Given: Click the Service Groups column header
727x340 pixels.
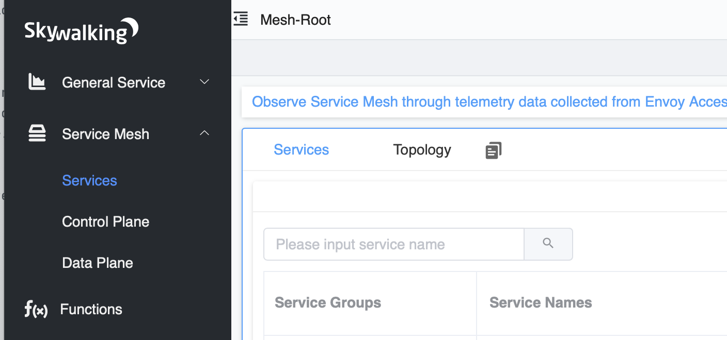Looking at the screenshot, I should [328, 302].
